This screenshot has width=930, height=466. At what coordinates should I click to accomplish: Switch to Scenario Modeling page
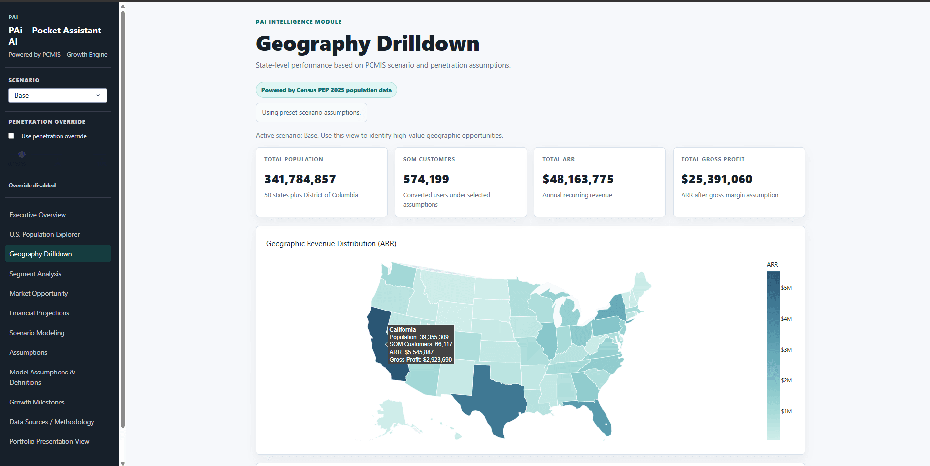58,333
